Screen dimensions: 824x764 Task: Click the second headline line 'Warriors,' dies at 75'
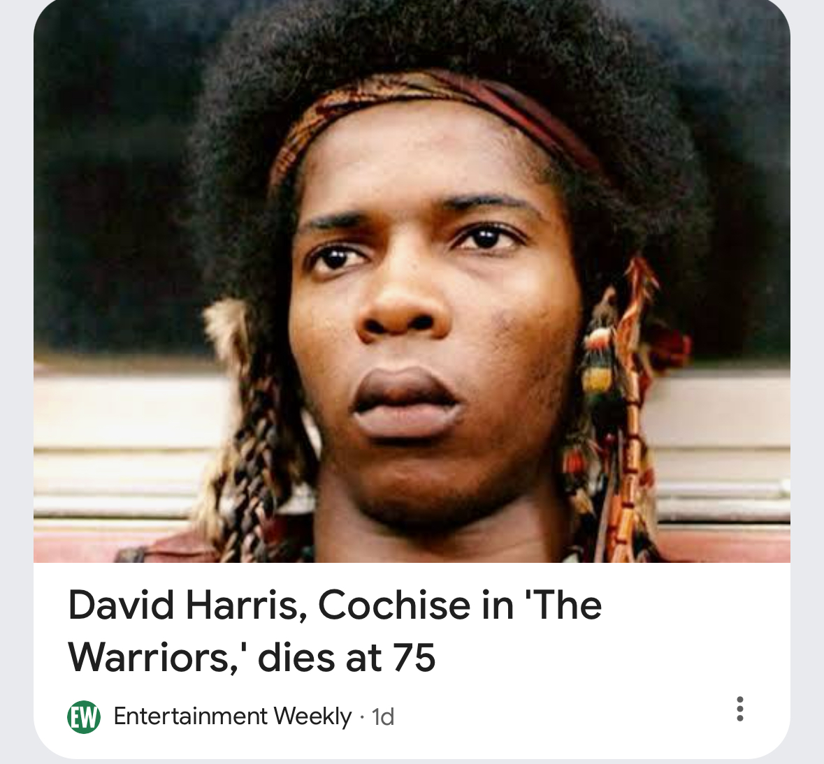click(x=252, y=657)
